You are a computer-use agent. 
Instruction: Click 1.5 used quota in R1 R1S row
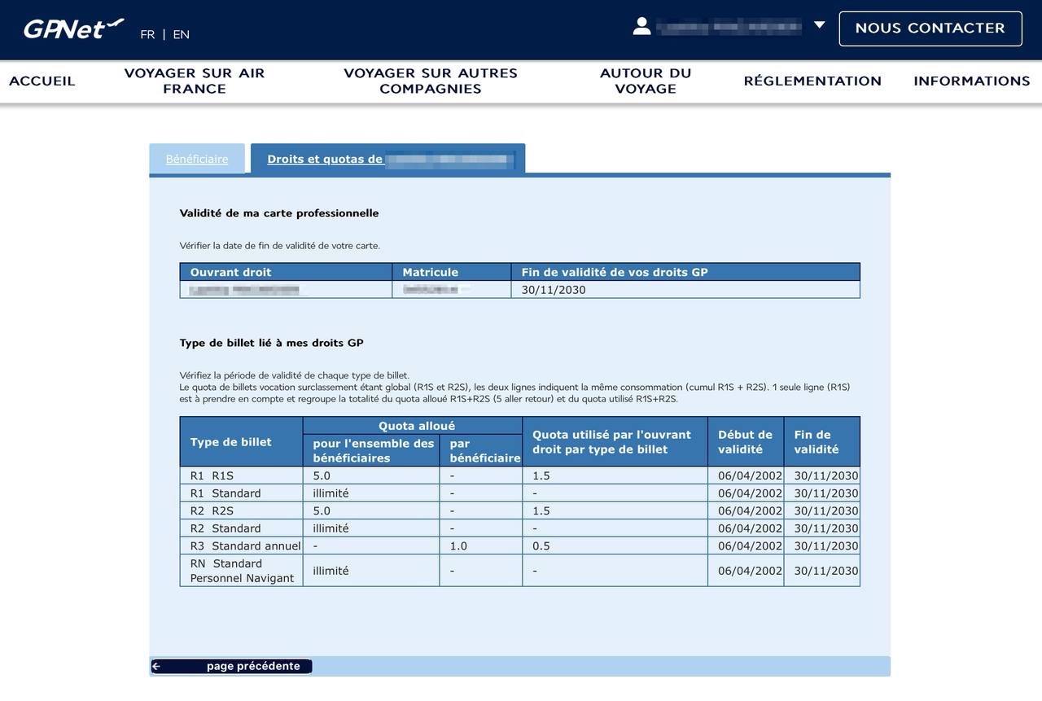541,475
